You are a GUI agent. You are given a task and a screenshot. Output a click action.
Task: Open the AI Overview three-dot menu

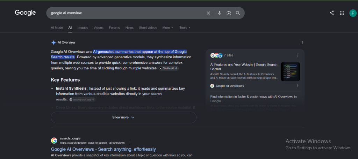coord(302,43)
